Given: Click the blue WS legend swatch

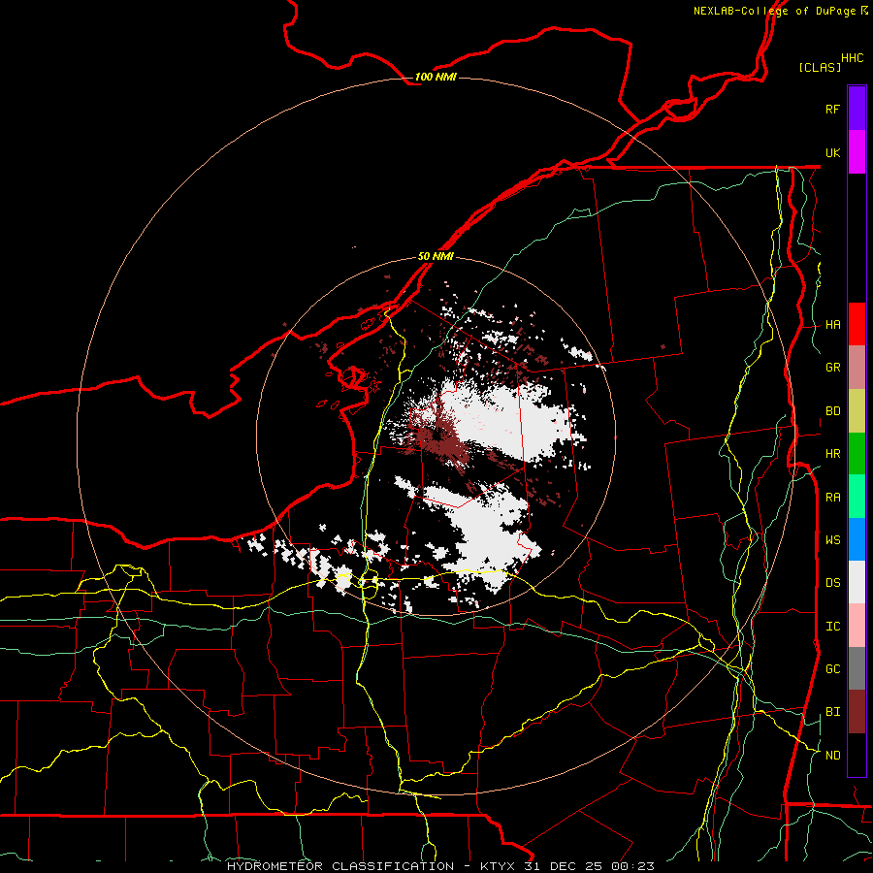Looking at the screenshot, I should point(857,539).
